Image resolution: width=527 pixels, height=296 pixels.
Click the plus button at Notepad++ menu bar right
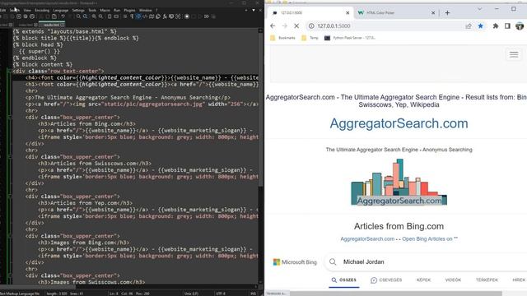(246, 10)
